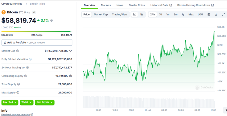The image size is (227, 116).
Task: Click the 10. Jul axis label
Action: (x=148, y=110)
